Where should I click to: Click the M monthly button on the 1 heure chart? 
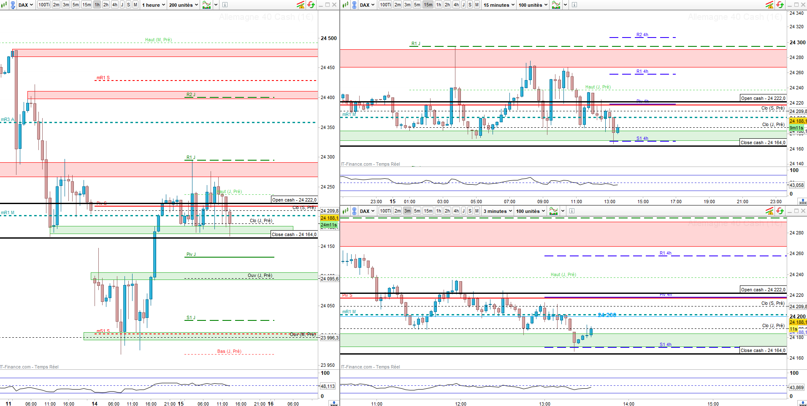[135, 5]
